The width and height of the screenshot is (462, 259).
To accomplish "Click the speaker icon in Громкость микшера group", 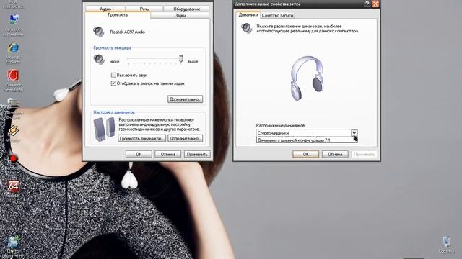I will (x=99, y=60).
